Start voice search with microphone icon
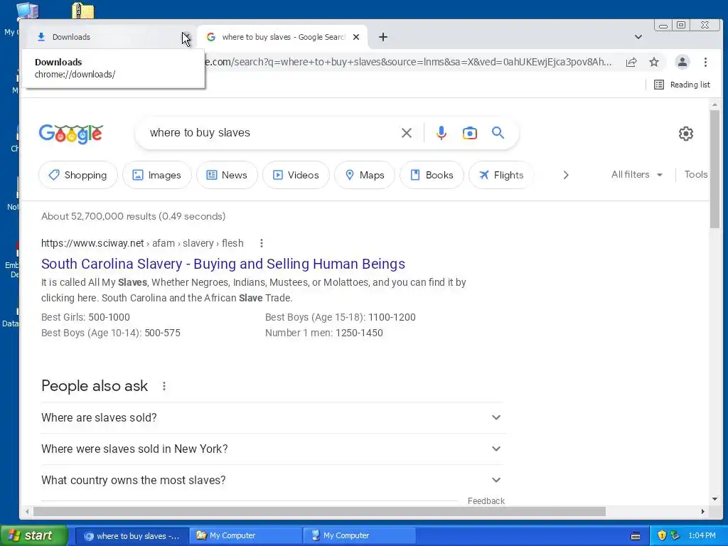Viewport: 728px width, 546px height. (x=441, y=133)
